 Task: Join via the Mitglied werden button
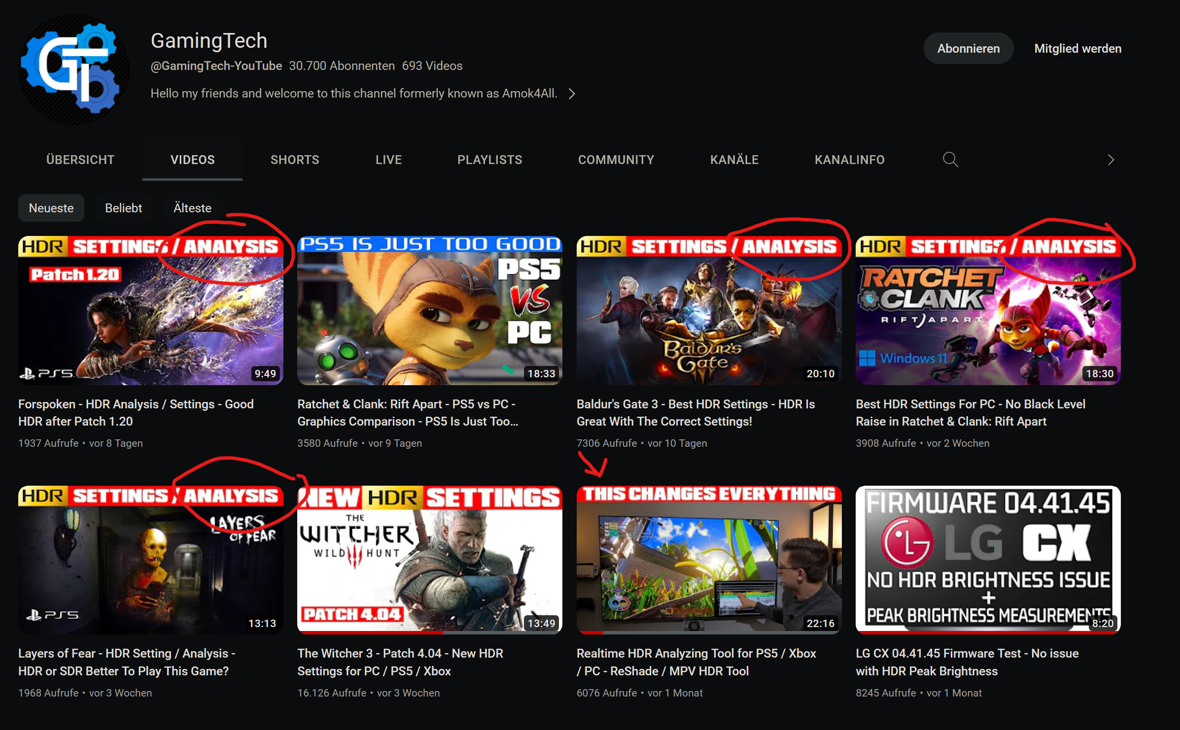click(x=1077, y=48)
